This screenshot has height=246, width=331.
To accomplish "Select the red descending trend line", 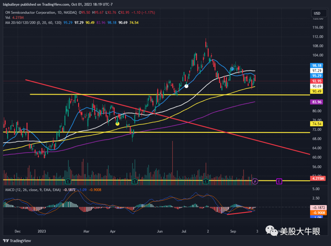I will point(168,117).
